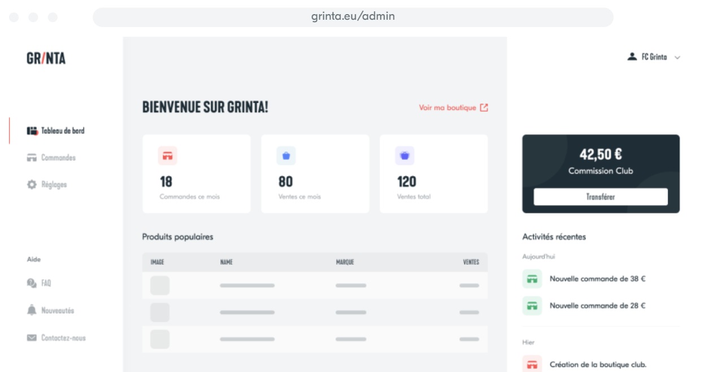
Task: Expand the FC Grinta account dropdown chevron
Action: pos(677,58)
